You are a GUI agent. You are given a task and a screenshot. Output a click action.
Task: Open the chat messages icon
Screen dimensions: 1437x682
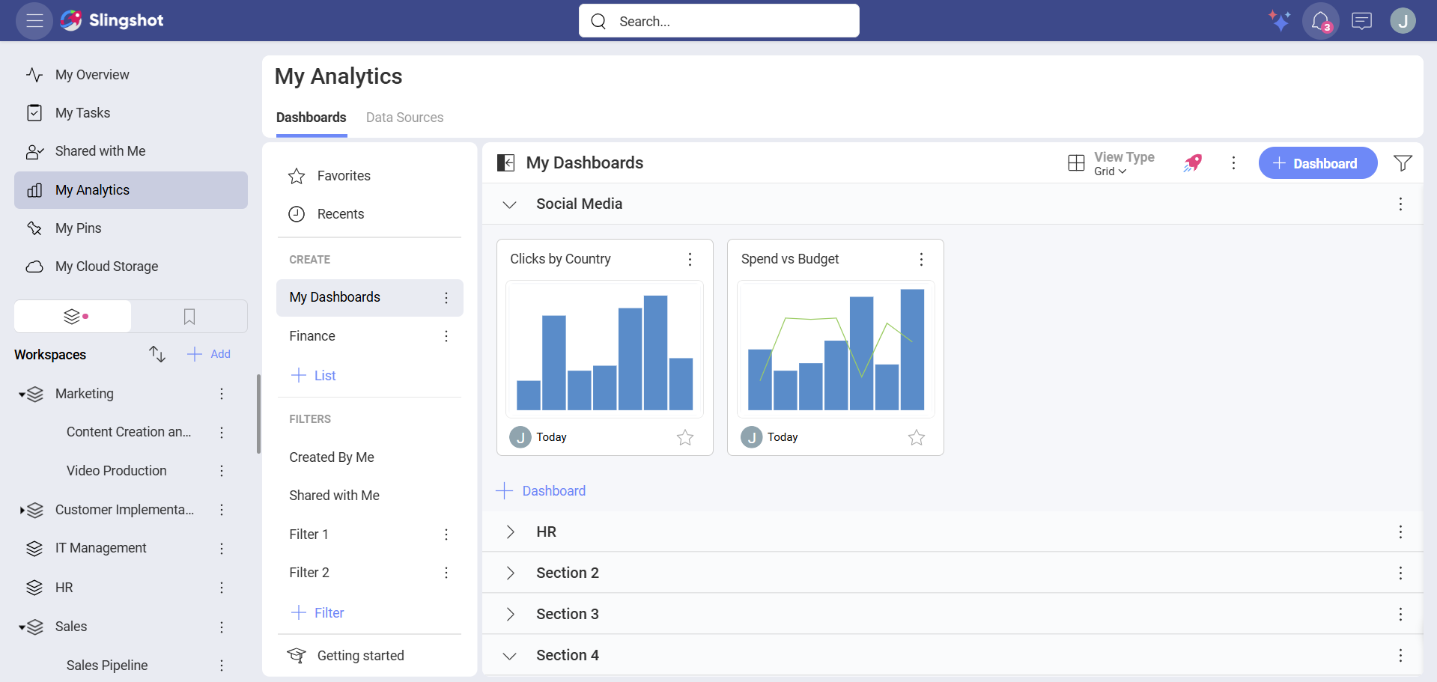(x=1361, y=21)
